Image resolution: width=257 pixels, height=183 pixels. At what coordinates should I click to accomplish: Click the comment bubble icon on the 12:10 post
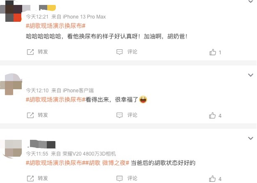click(x=119, y=115)
